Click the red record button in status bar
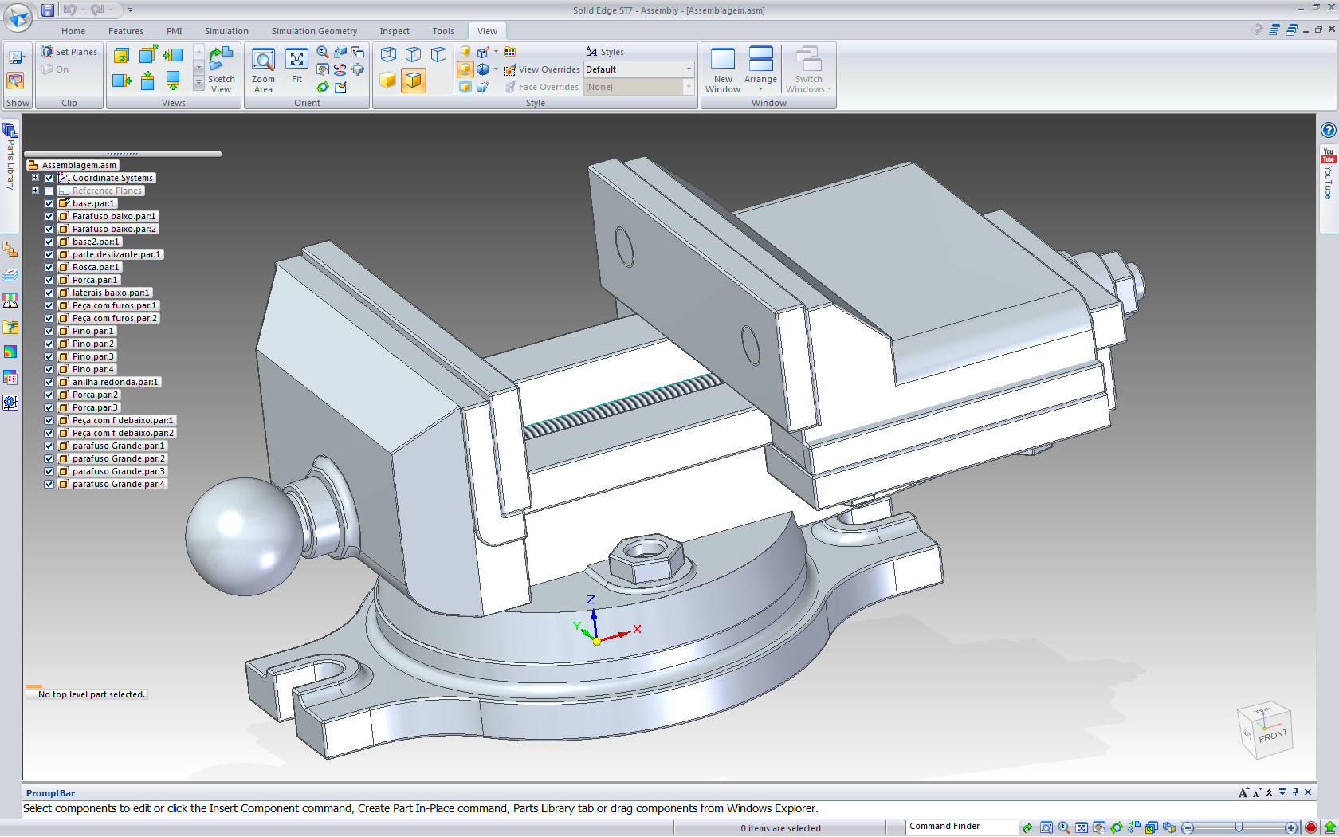1339x837 pixels. [x=1310, y=827]
